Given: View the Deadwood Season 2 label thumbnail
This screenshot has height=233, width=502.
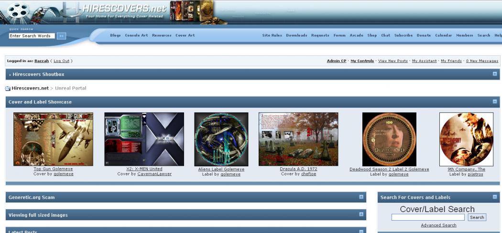Looking at the screenshot, I should 389,139.
